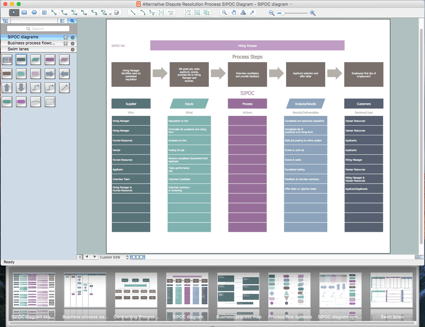Select the arc connector tool
Viewport: 425px width, 327px height.
pyautogui.click(x=64, y=13)
